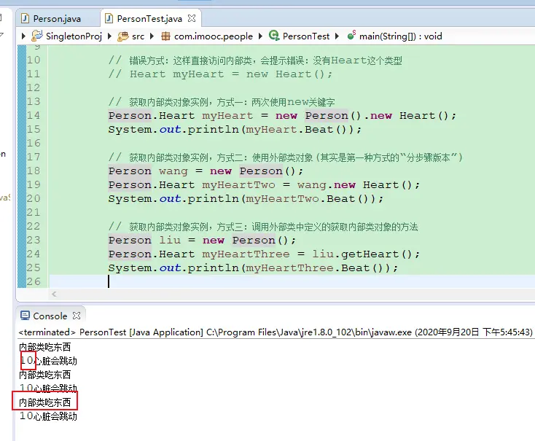This screenshot has height=441, width=535.
Task: Click the main method icon in breadcrumb
Action: click(351, 36)
